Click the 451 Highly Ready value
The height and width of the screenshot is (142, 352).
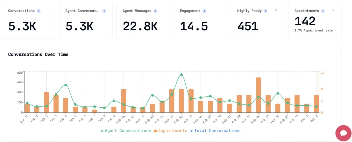coord(248,26)
